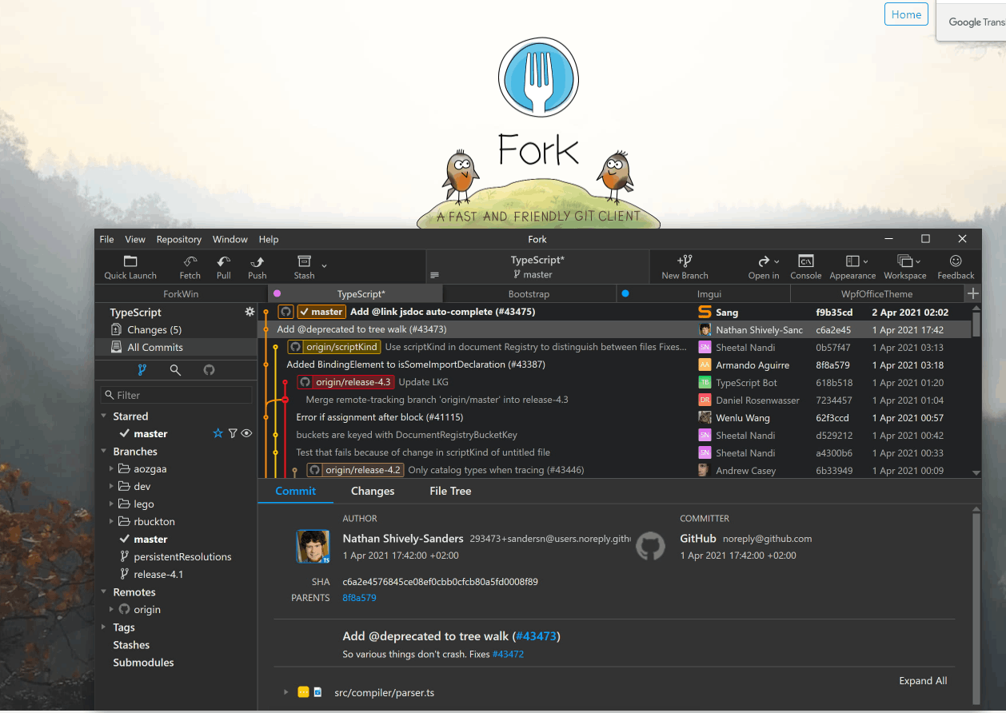The width and height of the screenshot is (1006, 713).
Task: Open issue link #43472
Action: point(508,654)
